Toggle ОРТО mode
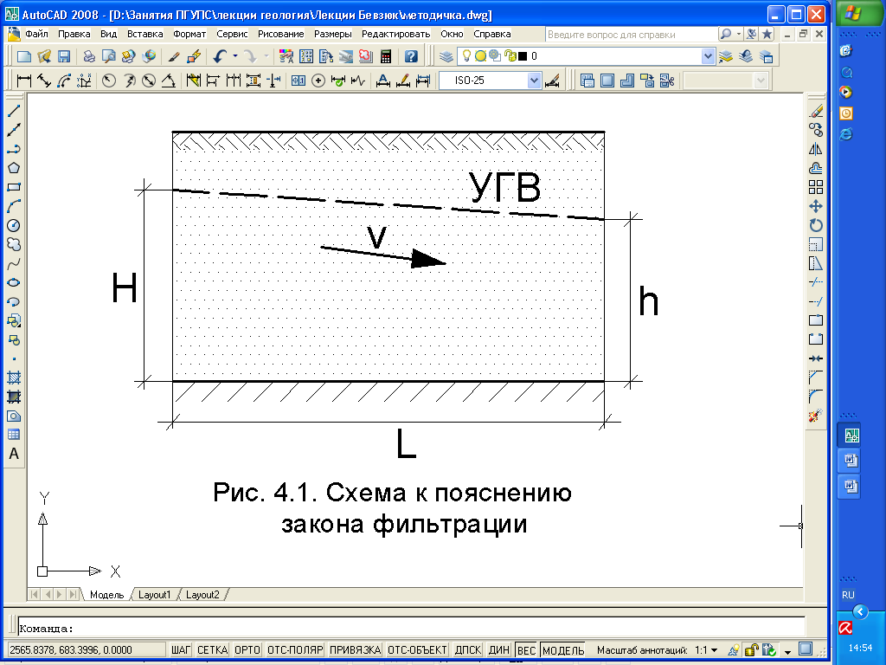Image resolution: width=886 pixels, height=665 pixels. [x=247, y=650]
